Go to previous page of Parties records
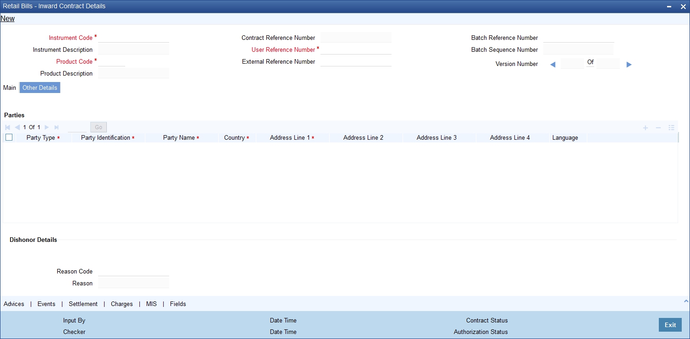Viewport: 690px width, 339px height. [17, 127]
